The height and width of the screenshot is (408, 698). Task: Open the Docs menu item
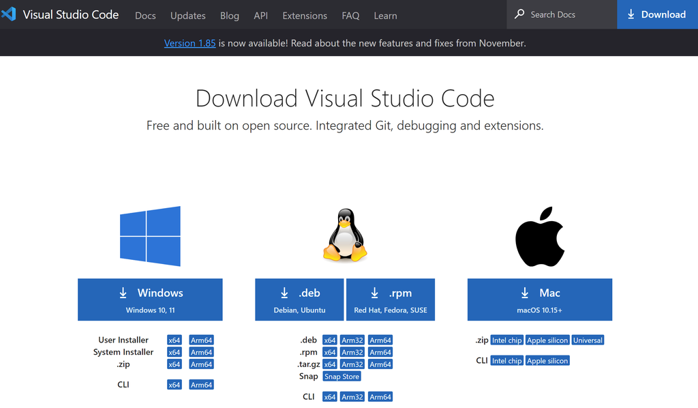click(145, 16)
